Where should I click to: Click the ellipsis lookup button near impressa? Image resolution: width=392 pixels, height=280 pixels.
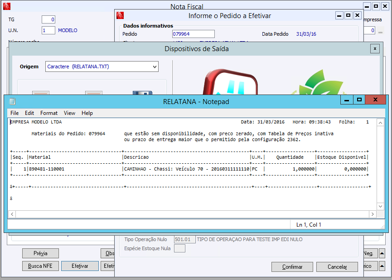380,30
